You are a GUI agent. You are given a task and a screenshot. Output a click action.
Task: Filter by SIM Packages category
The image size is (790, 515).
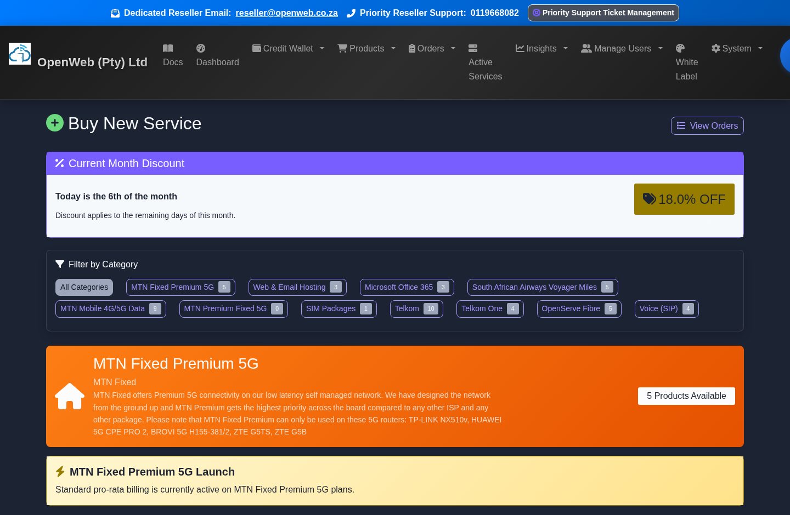(339, 308)
